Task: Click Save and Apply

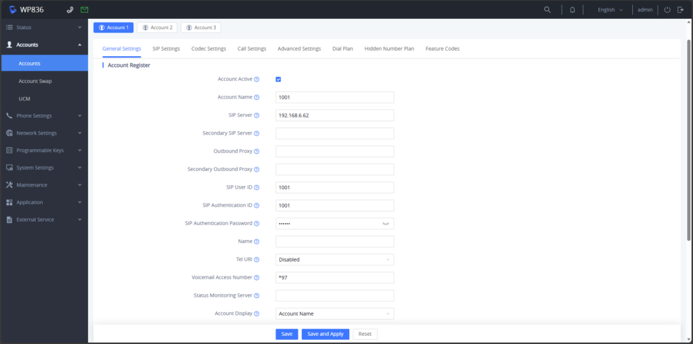Action: [x=326, y=334]
